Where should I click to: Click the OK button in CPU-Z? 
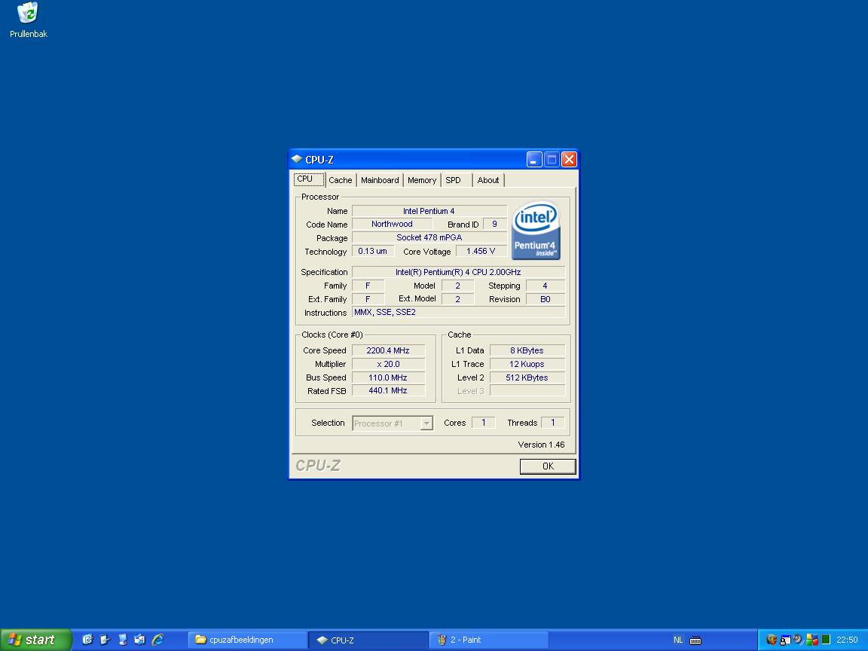[548, 466]
